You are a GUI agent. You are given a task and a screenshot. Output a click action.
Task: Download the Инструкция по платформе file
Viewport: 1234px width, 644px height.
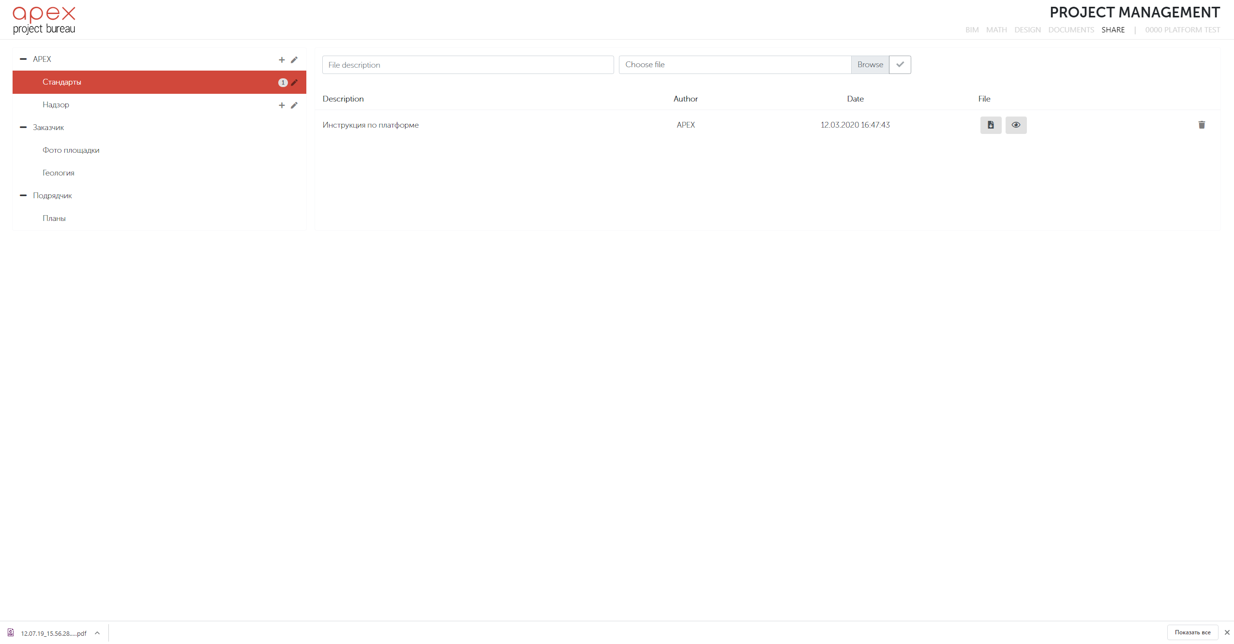[991, 125]
